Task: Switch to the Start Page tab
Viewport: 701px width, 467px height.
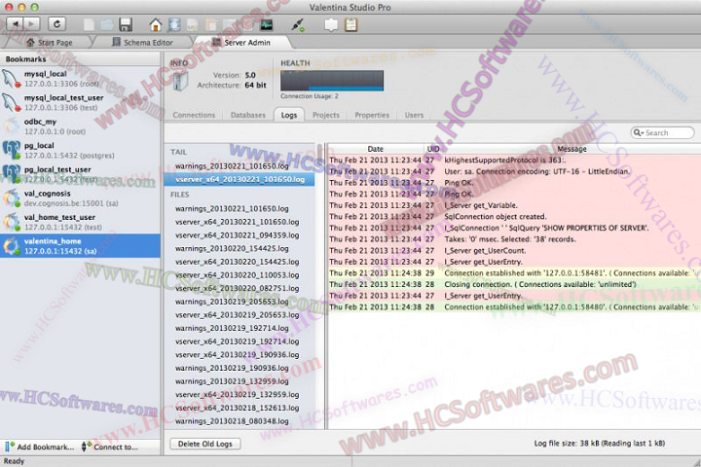Action: coord(50,43)
